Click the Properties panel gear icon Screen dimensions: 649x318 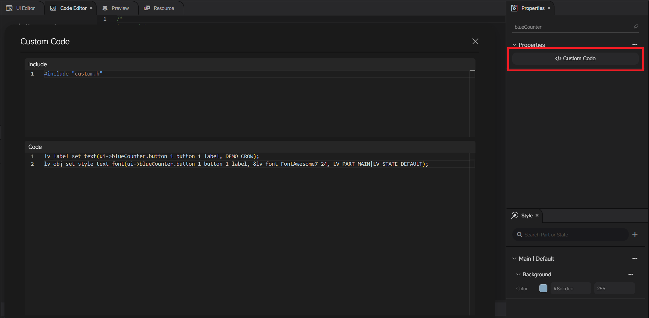514,8
